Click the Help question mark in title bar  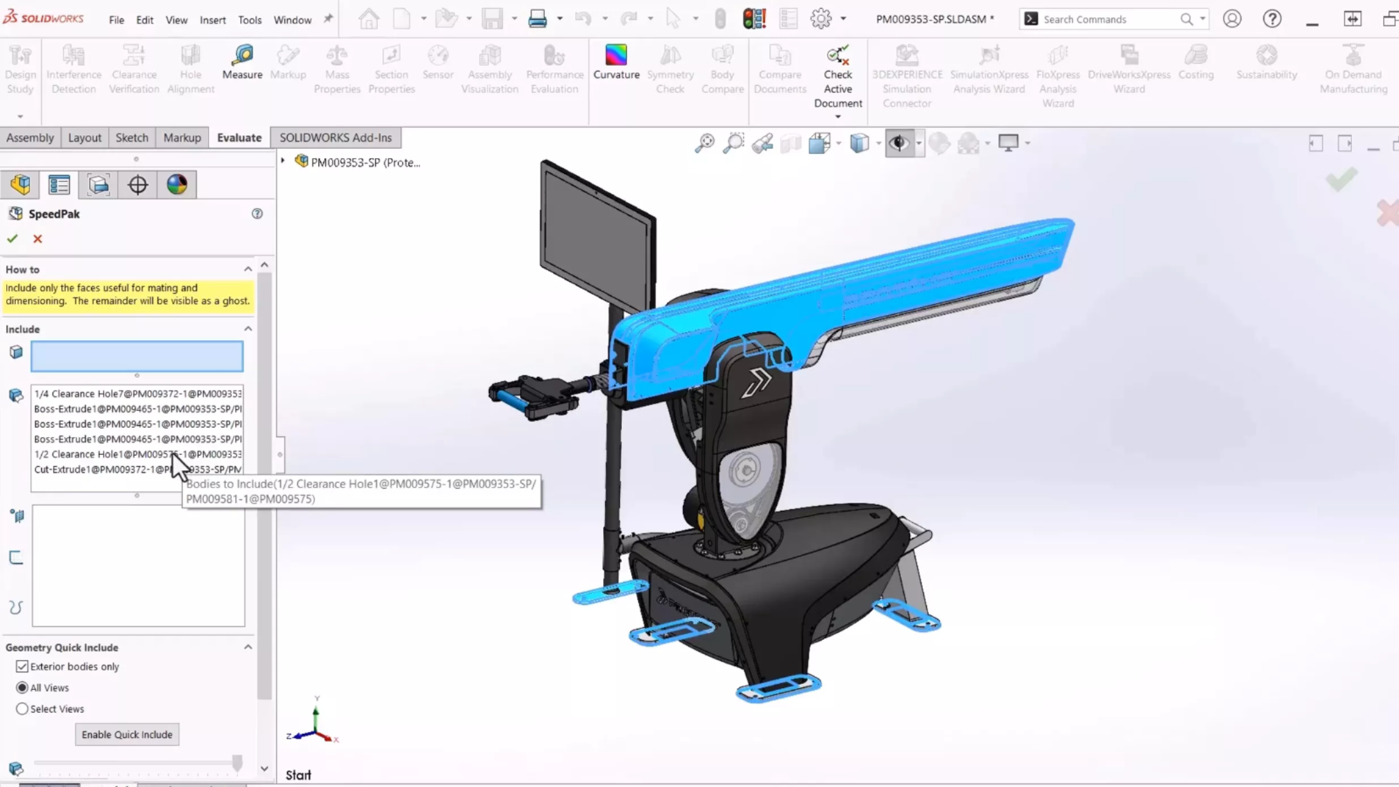point(1272,18)
